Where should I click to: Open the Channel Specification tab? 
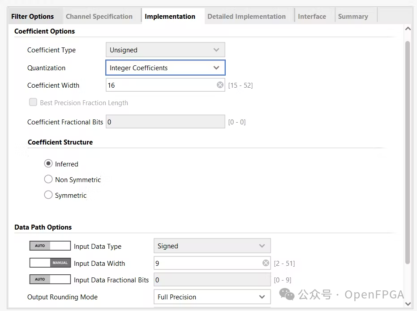click(99, 17)
